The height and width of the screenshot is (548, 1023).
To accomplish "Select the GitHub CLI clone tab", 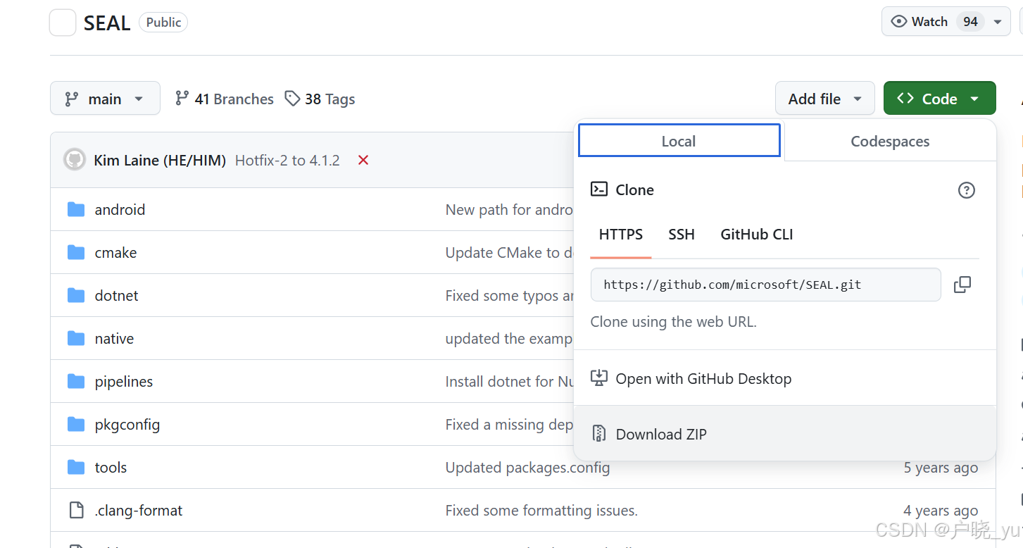I will click(x=757, y=235).
